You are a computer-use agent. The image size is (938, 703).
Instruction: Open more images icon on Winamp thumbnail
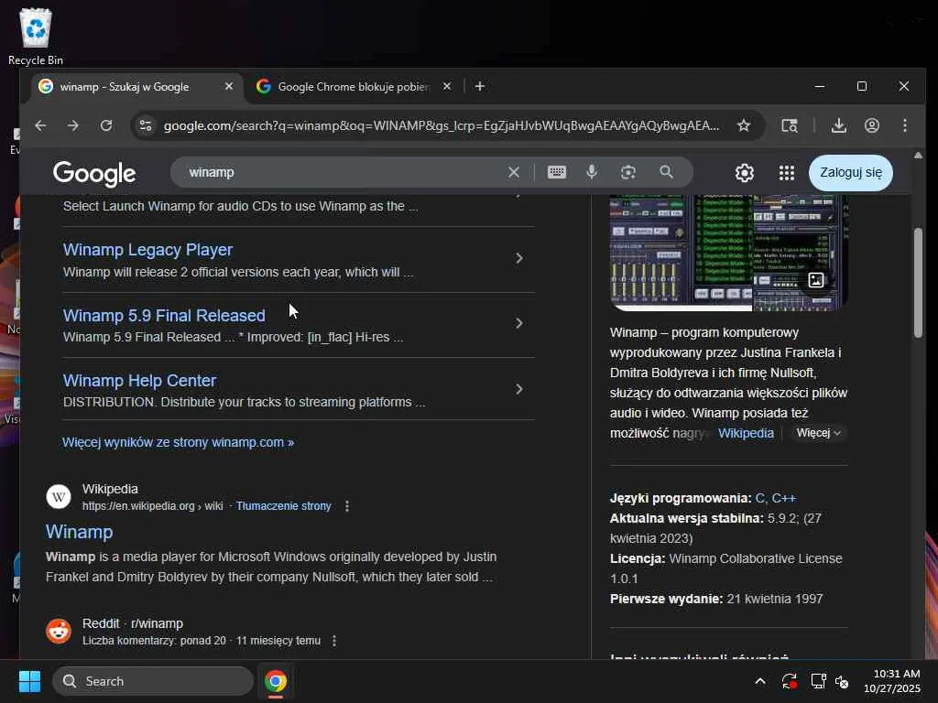(x=816, y=280)
